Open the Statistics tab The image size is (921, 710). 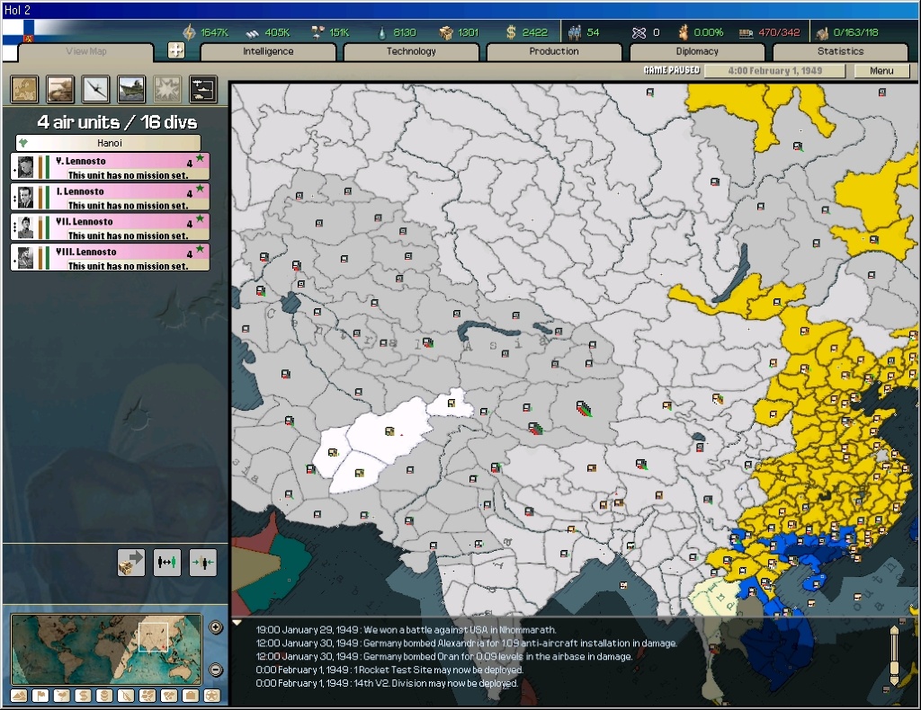point(841,51)
